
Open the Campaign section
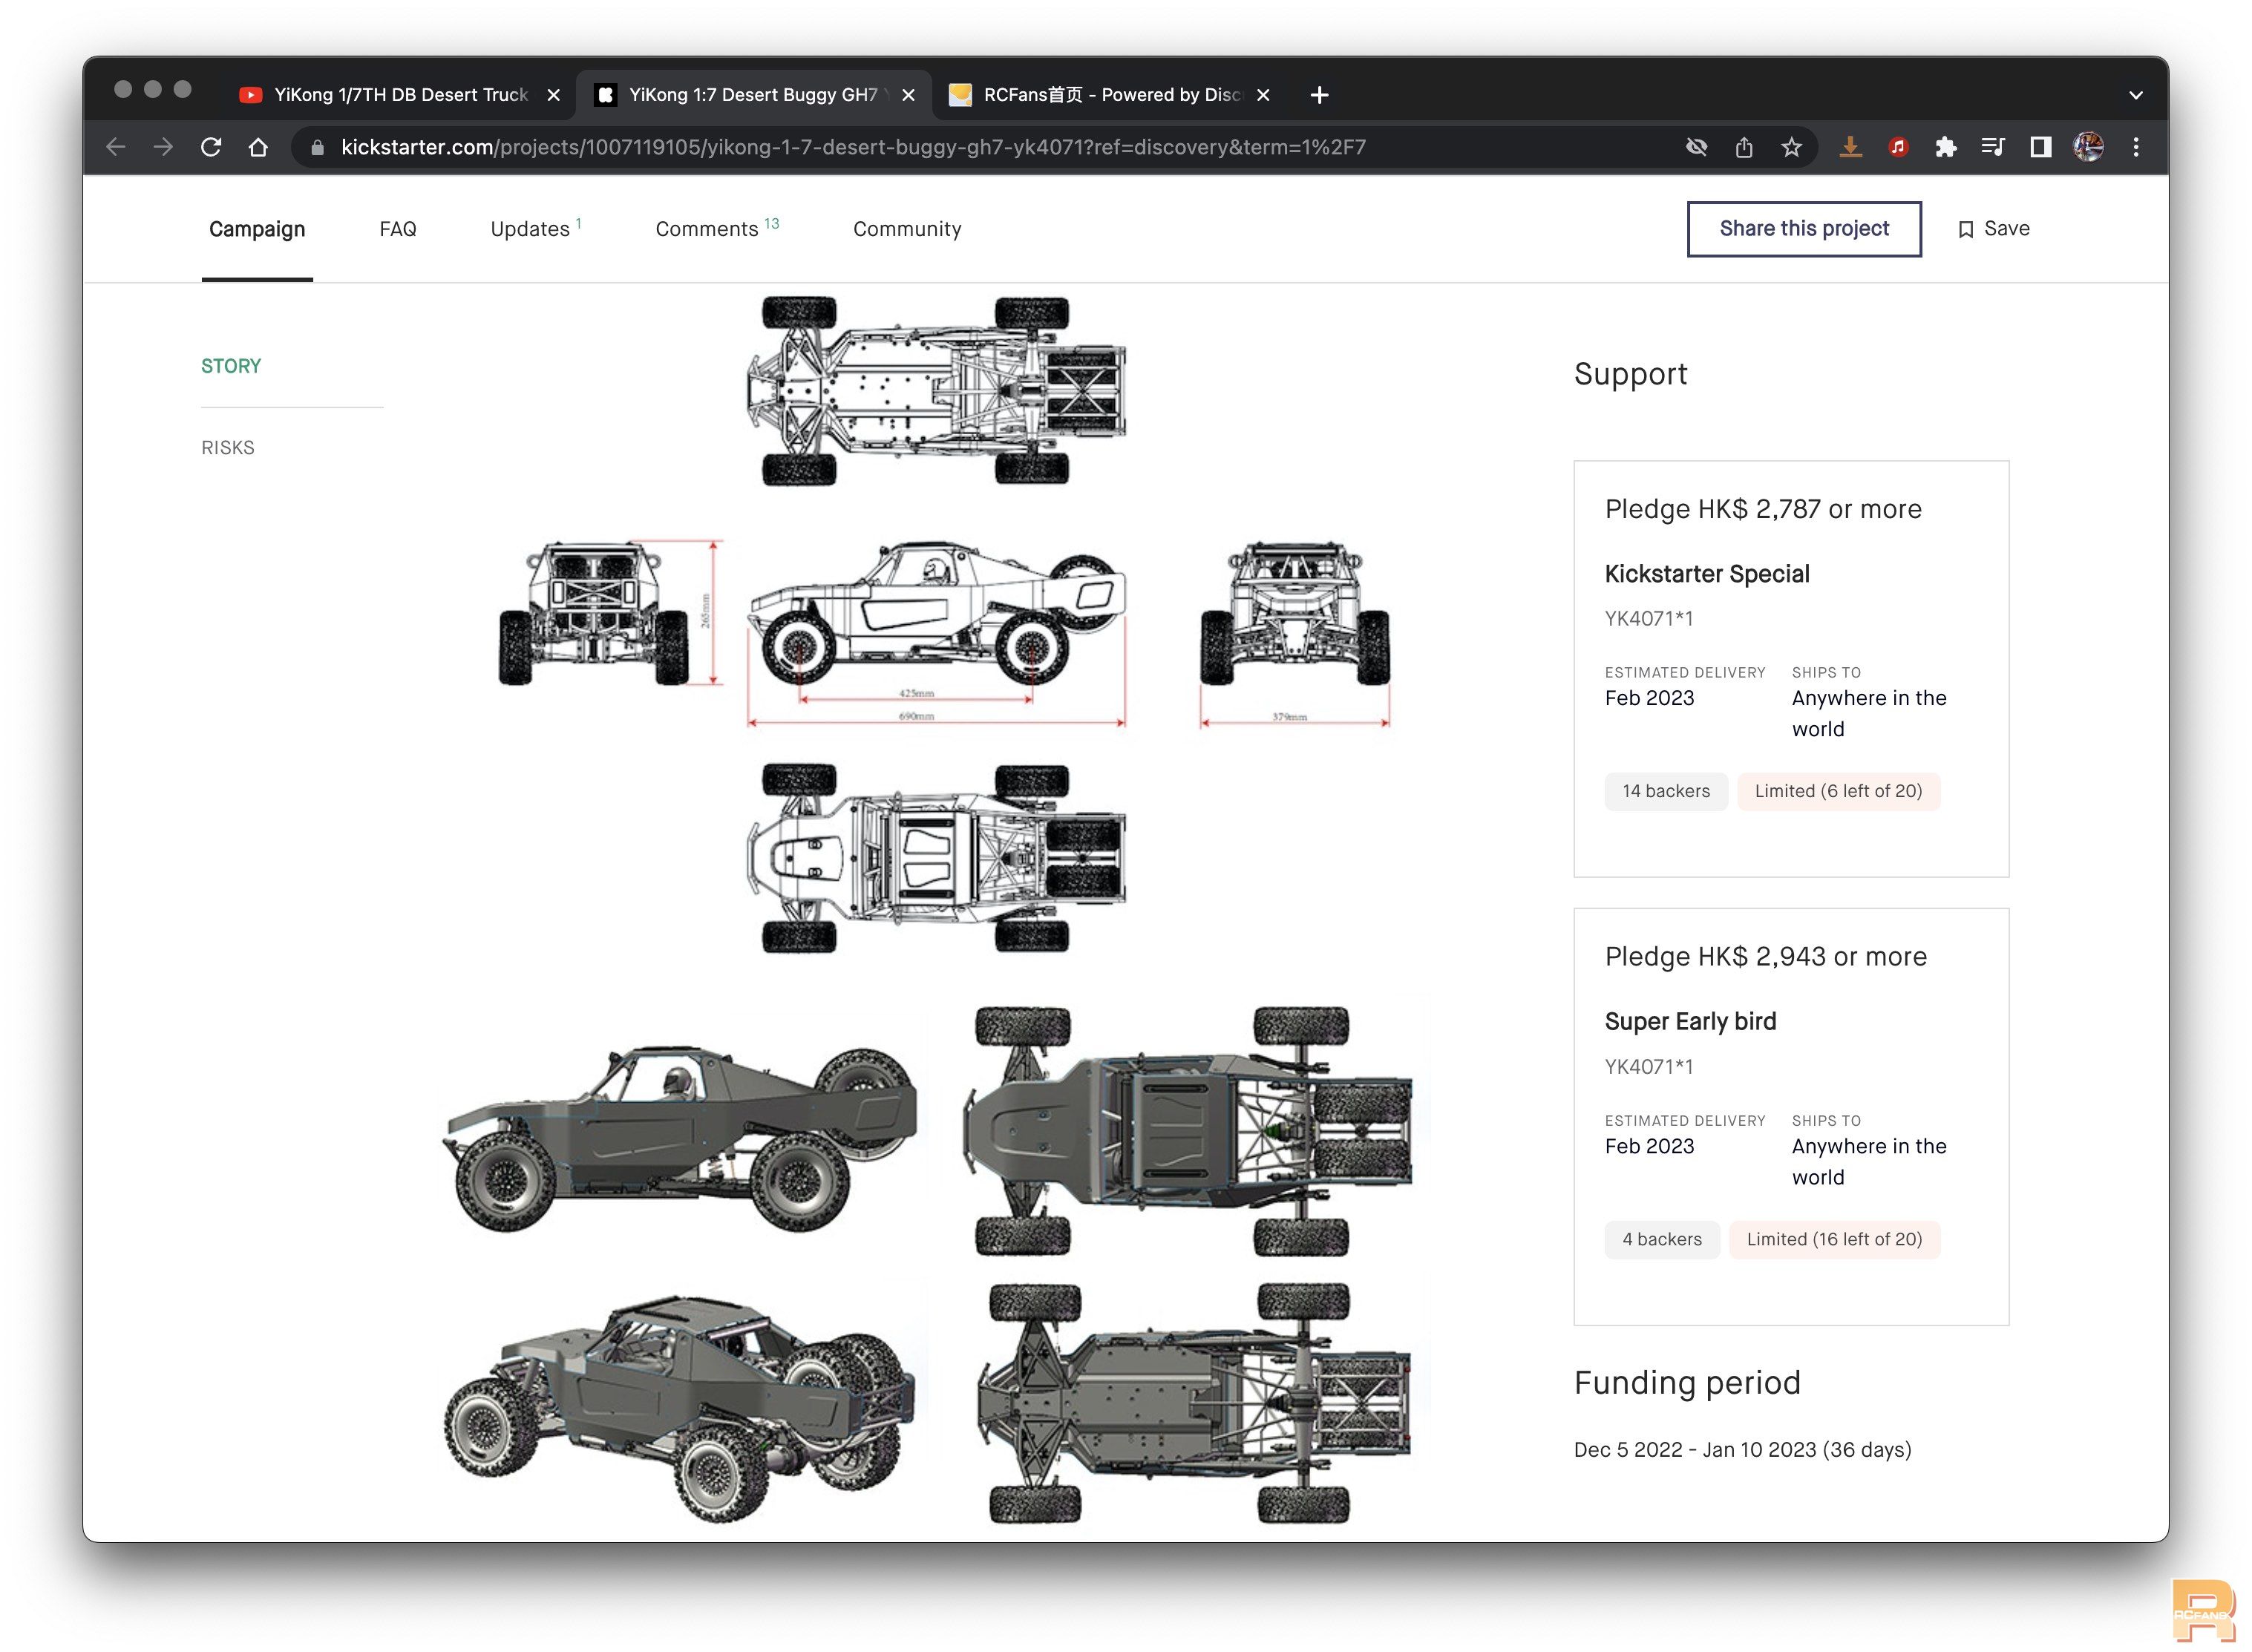(x=257, y=229)
